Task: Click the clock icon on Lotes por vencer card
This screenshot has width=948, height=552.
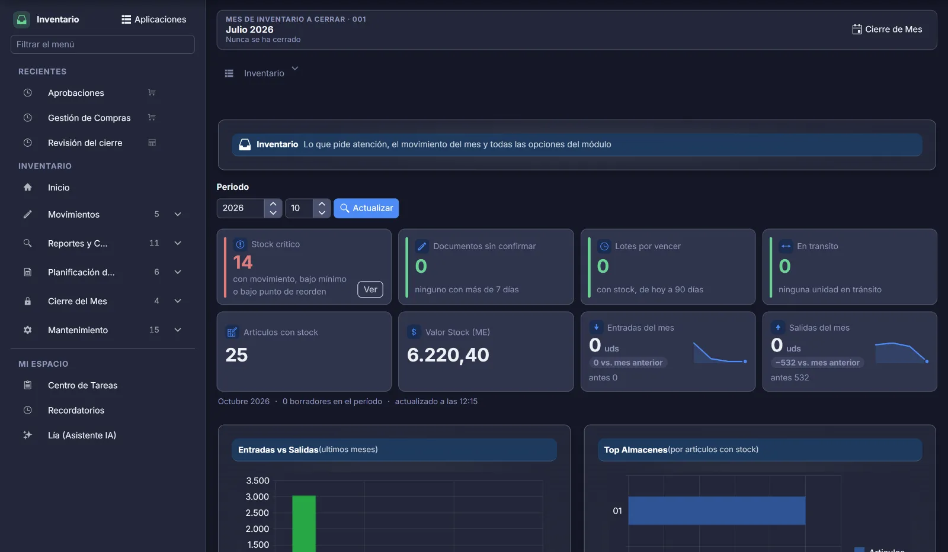Action: (604, 246)
